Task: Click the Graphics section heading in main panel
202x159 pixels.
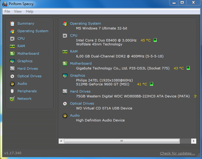Action: (77, 75)
